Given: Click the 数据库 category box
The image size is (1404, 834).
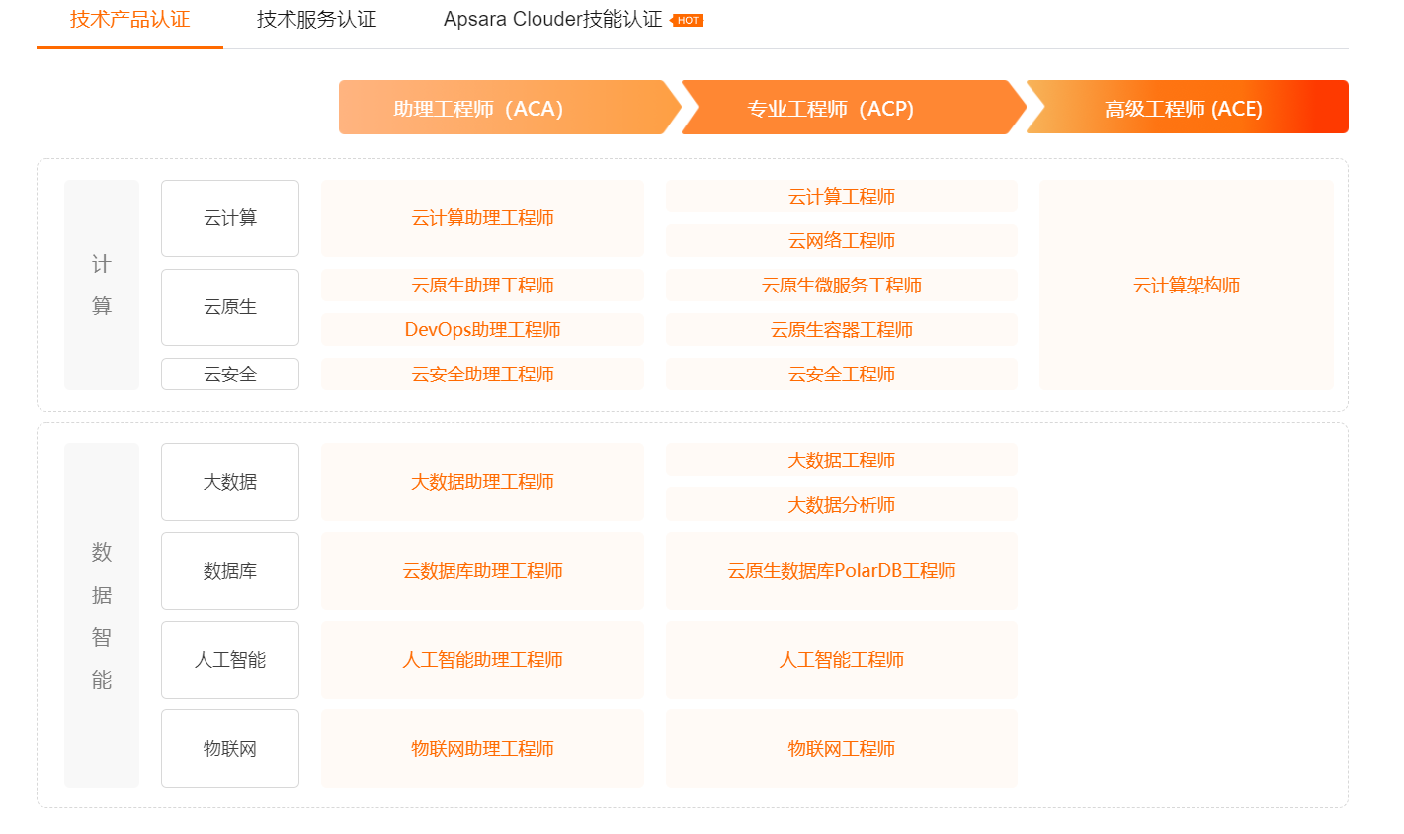Looking at the screenshot, I should 230,571.
